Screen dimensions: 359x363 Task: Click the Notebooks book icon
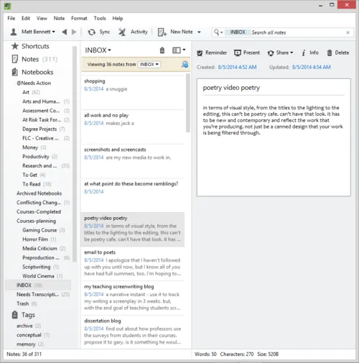pos(15,72)
